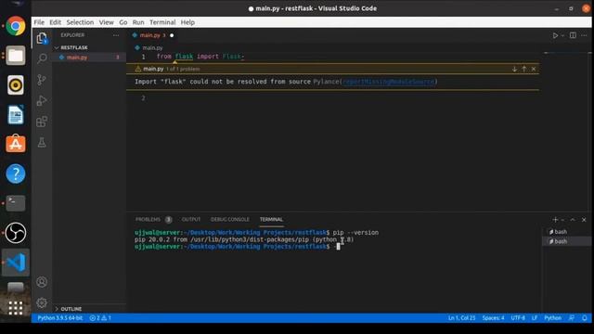Click the "main.py" label in the problem peek header
Screen dimensions: 594x334
tap(153, 69)
